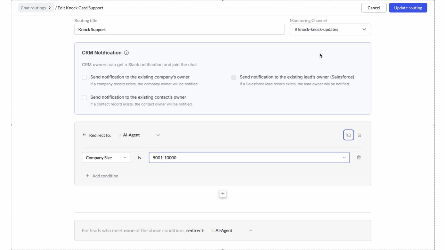This screenshot has width=445, height=250.
Task: Change the fallback redirect AI-Agent dropdown
Action: pos(232,231)
